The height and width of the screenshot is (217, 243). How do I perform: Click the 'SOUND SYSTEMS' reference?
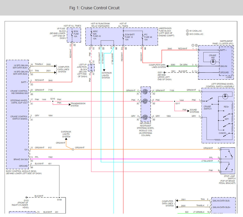click(194, 111)
